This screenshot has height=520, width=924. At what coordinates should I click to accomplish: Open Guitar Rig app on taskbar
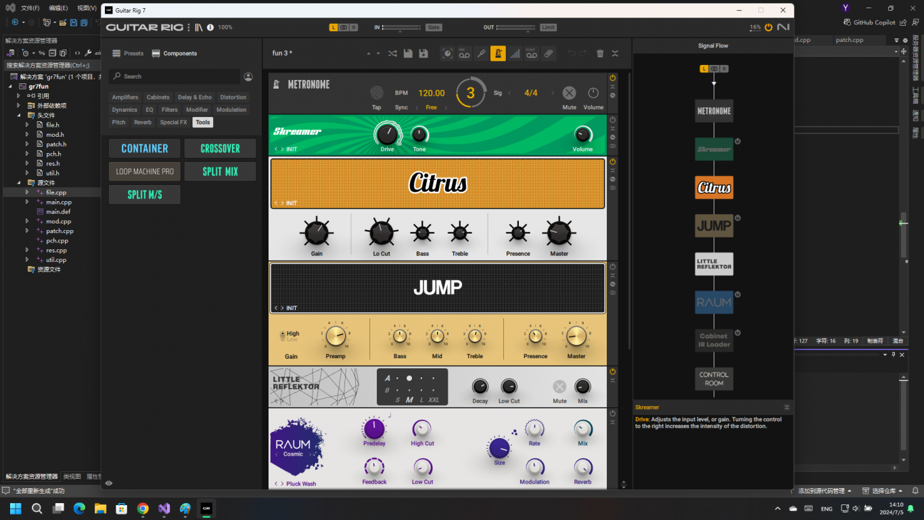pyautogui.click(x=206, y=508)
